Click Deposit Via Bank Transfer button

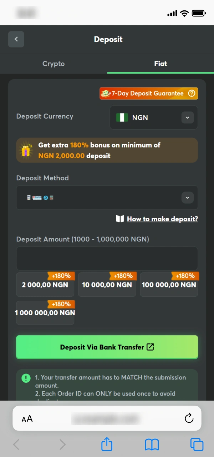tap(107, 347)
